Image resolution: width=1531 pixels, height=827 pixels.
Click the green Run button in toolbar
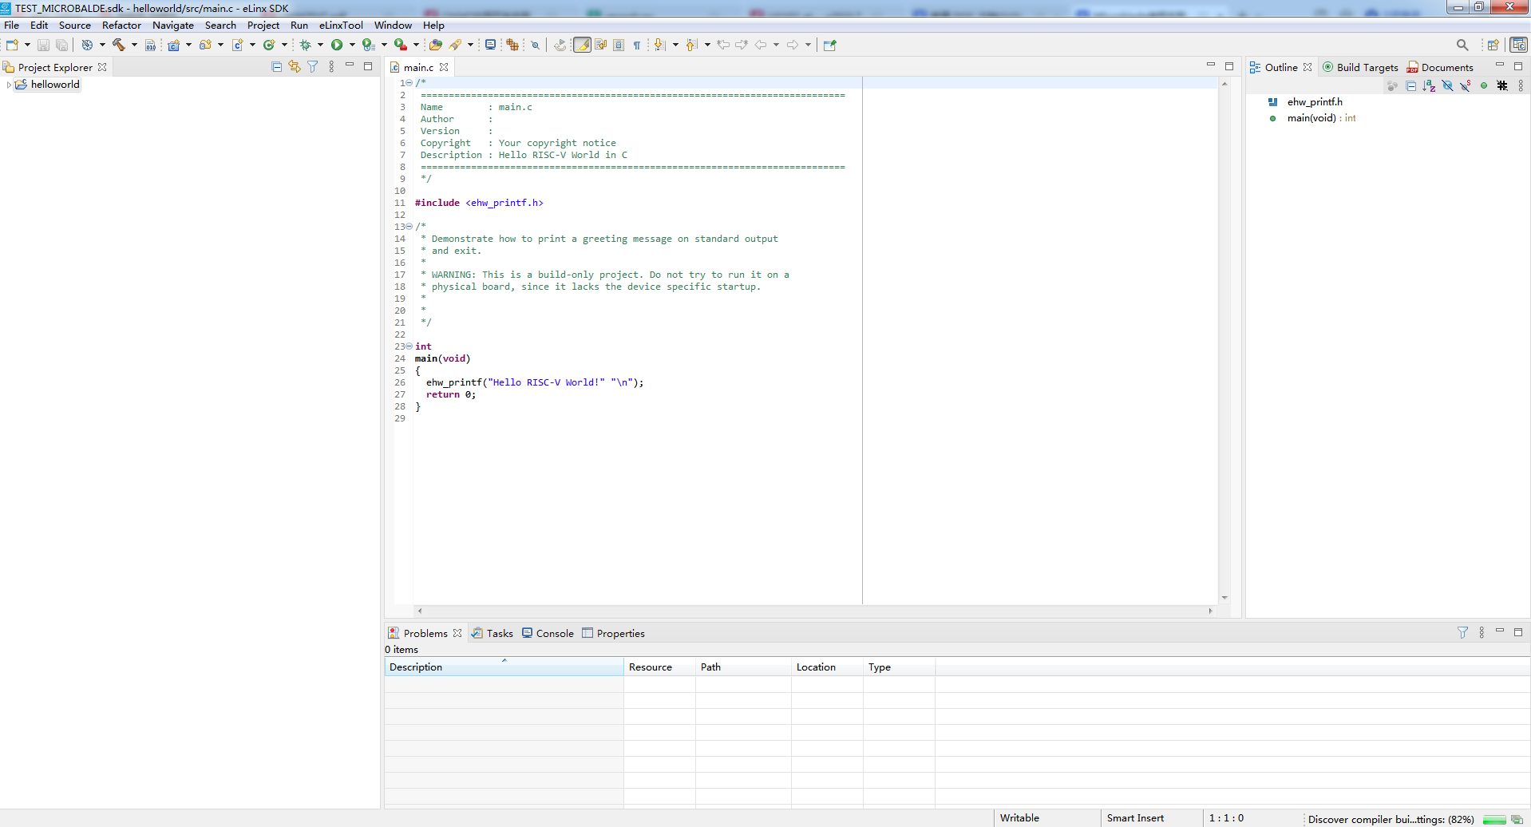(x=337, y=45)
